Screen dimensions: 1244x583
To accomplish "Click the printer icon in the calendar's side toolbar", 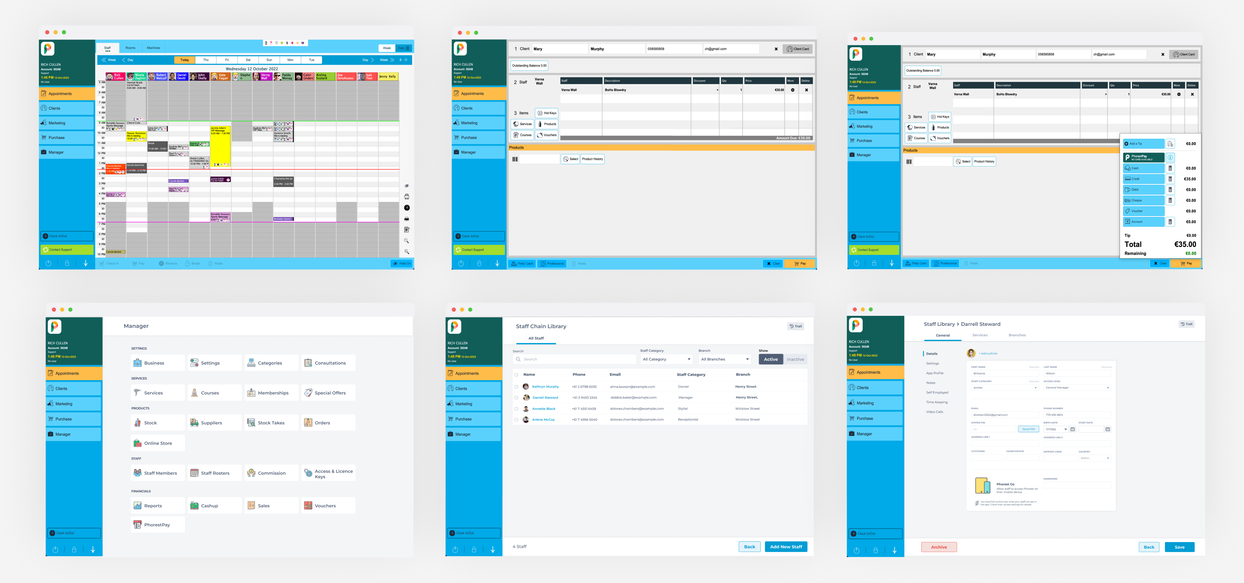I will [x=407, y=219].
